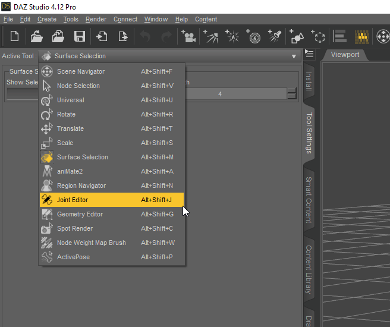
Task: Click the Redo arrow icon
Action: 166,36
